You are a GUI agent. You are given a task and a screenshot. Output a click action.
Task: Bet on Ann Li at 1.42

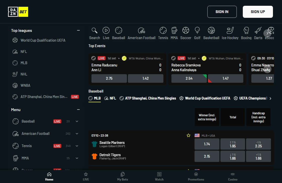coord(146,78)
